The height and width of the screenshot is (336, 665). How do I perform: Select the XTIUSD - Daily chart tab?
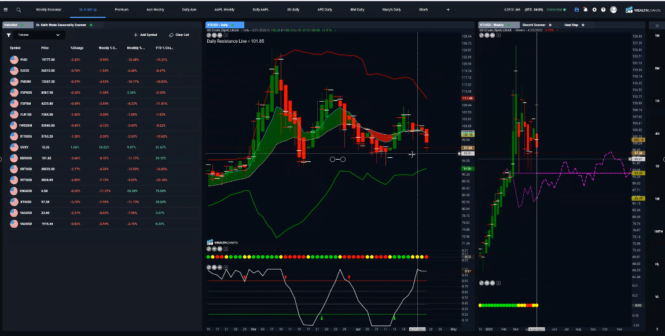click(x=225, y=25)
